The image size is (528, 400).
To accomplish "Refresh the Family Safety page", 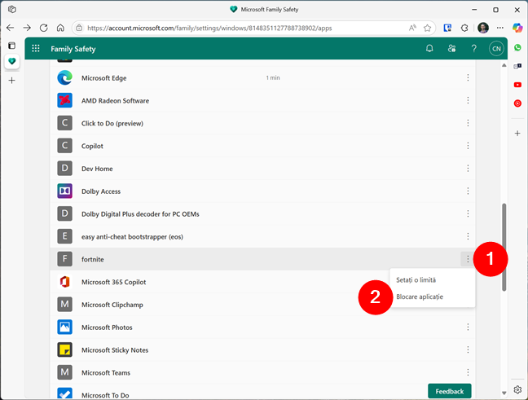I will point(44,28).
